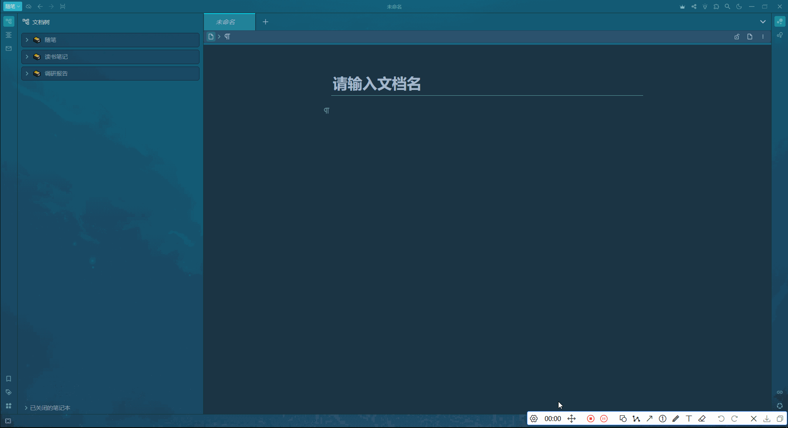788x428 pixels.
Task: Switch to the 未命名 tab
Action: 229,22
